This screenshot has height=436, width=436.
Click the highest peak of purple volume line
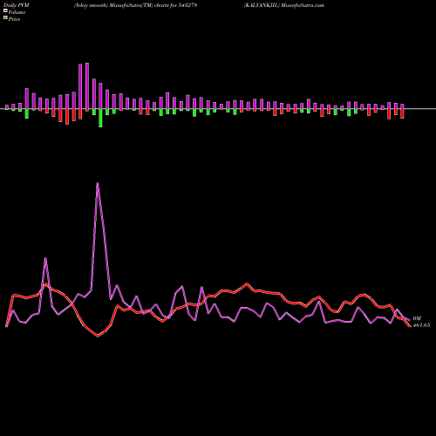pyautogui.click(x=98, y=183)
